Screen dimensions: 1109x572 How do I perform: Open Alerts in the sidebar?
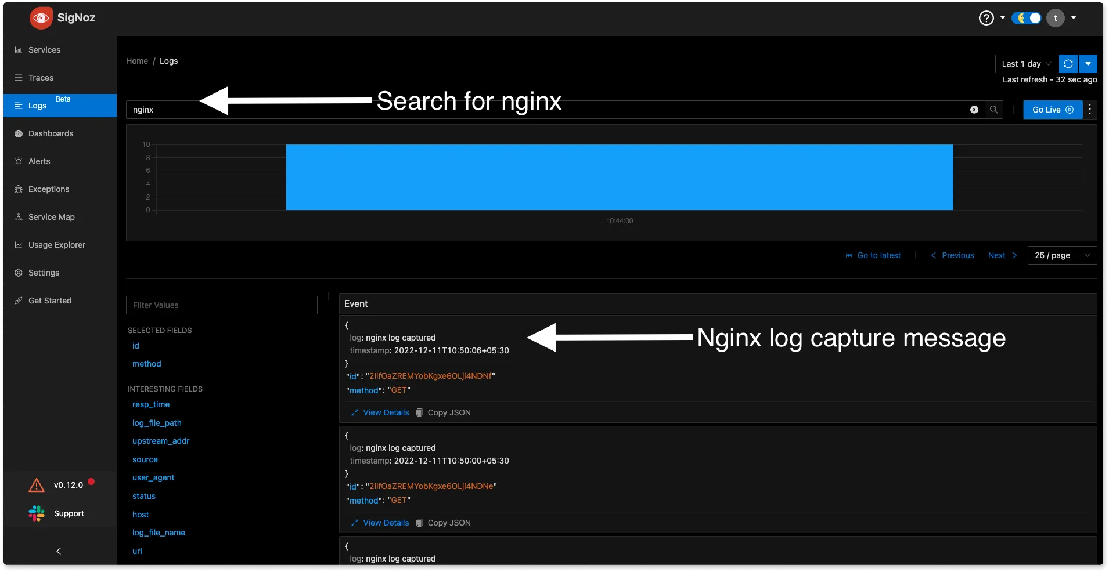(x=60, y=161)
